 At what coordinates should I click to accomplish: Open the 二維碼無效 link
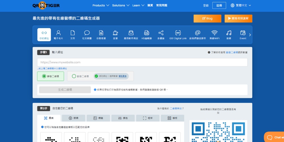click(x=176, y=108)
